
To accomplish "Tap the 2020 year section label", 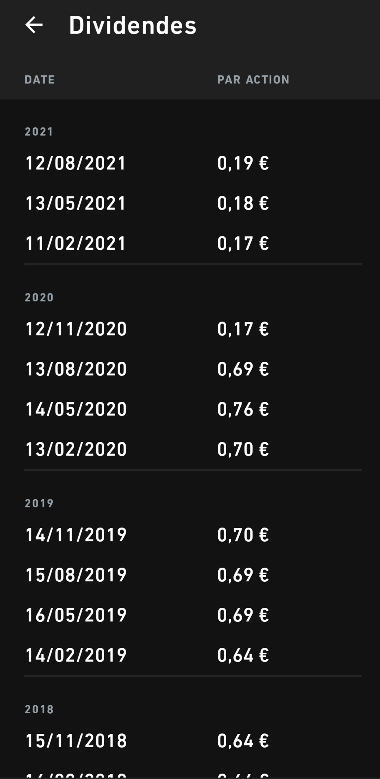I will pyautogui.click(x=39, y=297).
